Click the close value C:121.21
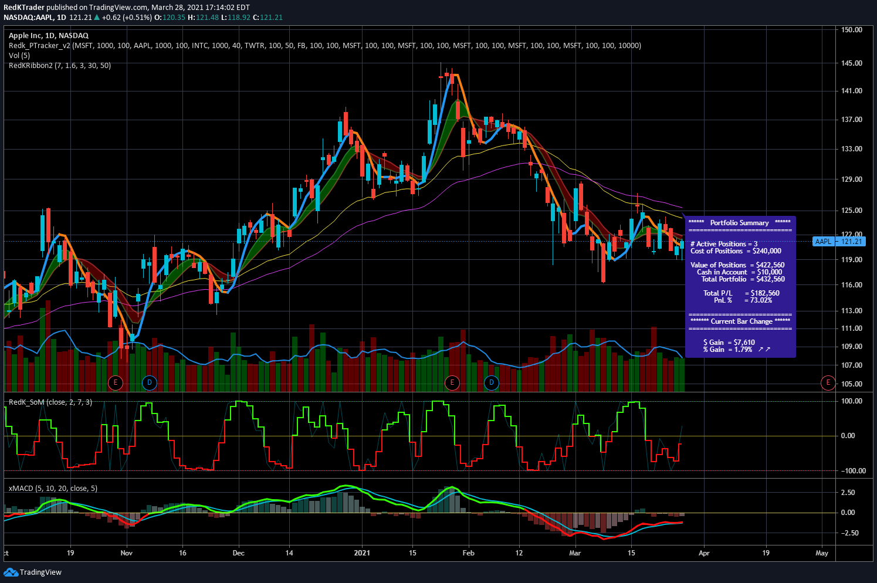The width and height of the screenshot is (877, 583). click(x=267, y=17)
